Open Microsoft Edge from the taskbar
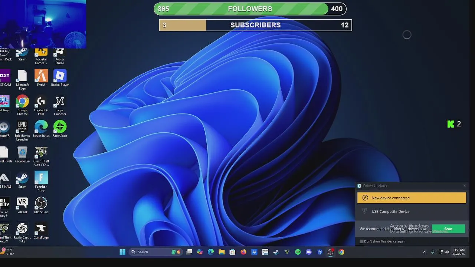Screen dimensions: 475x267 [x=211, y=252]
